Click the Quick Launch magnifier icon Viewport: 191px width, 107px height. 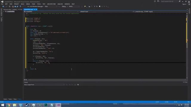click(x=180, y=1)
